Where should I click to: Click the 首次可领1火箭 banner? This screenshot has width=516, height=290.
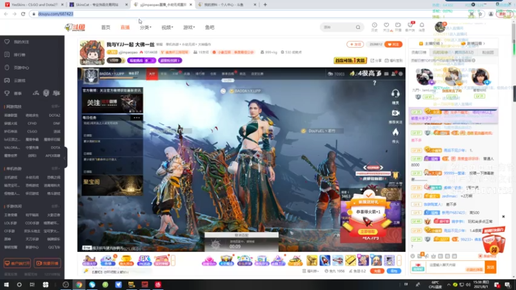350,61
